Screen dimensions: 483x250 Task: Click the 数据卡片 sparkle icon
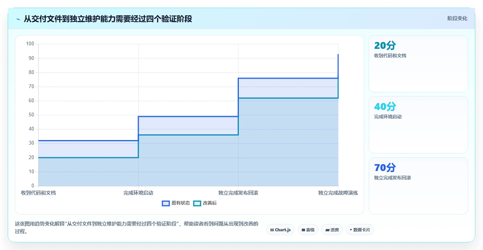click(x=351, y=230)
